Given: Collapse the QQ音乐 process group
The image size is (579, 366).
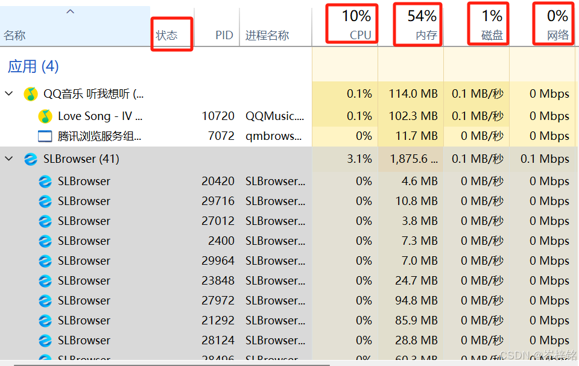Looking at the screenshot, I should point(9,94).
